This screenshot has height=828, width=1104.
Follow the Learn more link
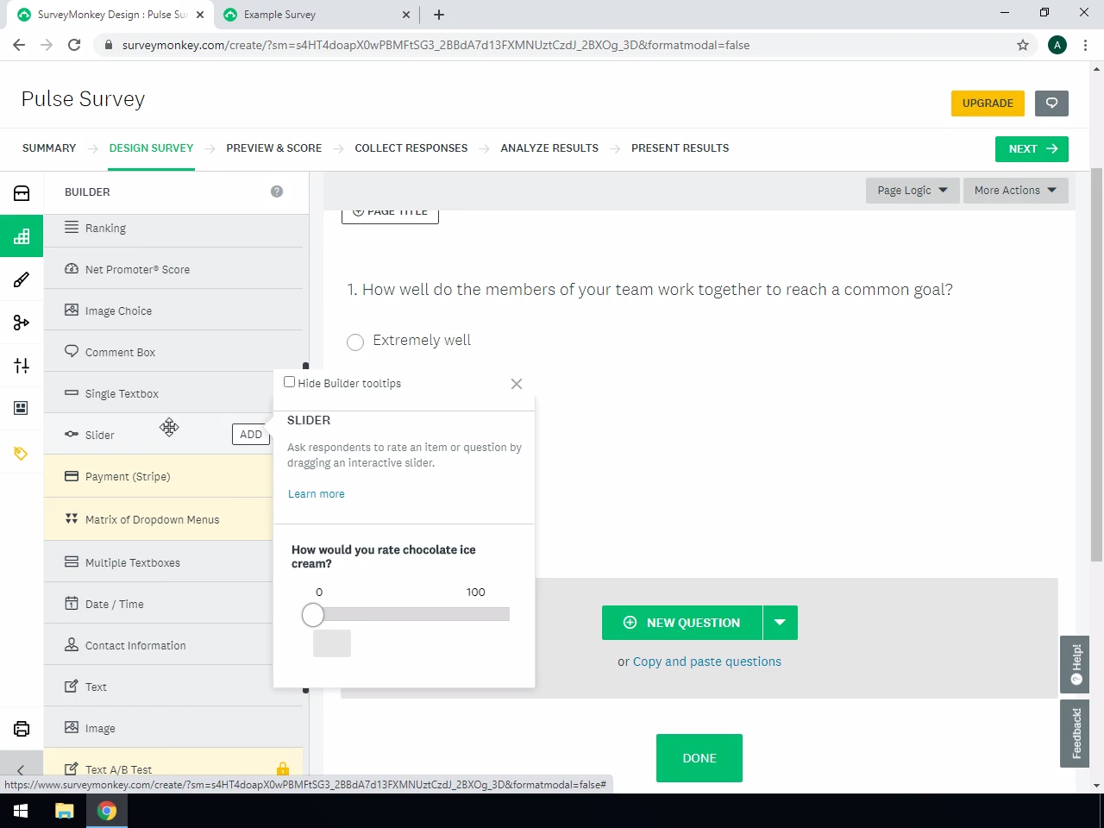(x=317, y=494)
